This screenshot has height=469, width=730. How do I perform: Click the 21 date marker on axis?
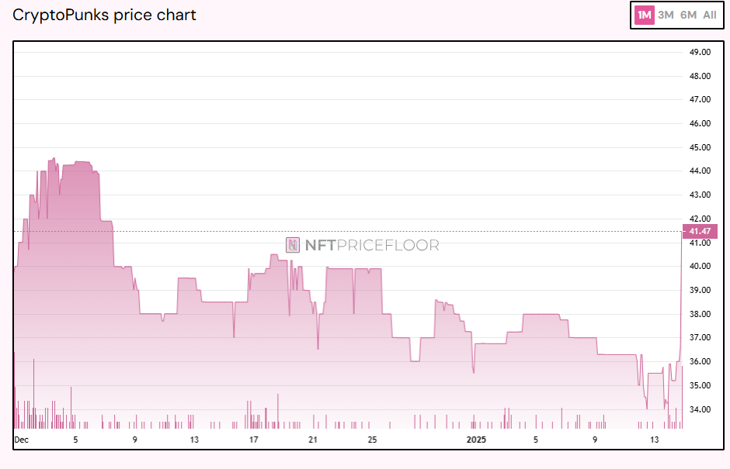[x=313, y=440]
